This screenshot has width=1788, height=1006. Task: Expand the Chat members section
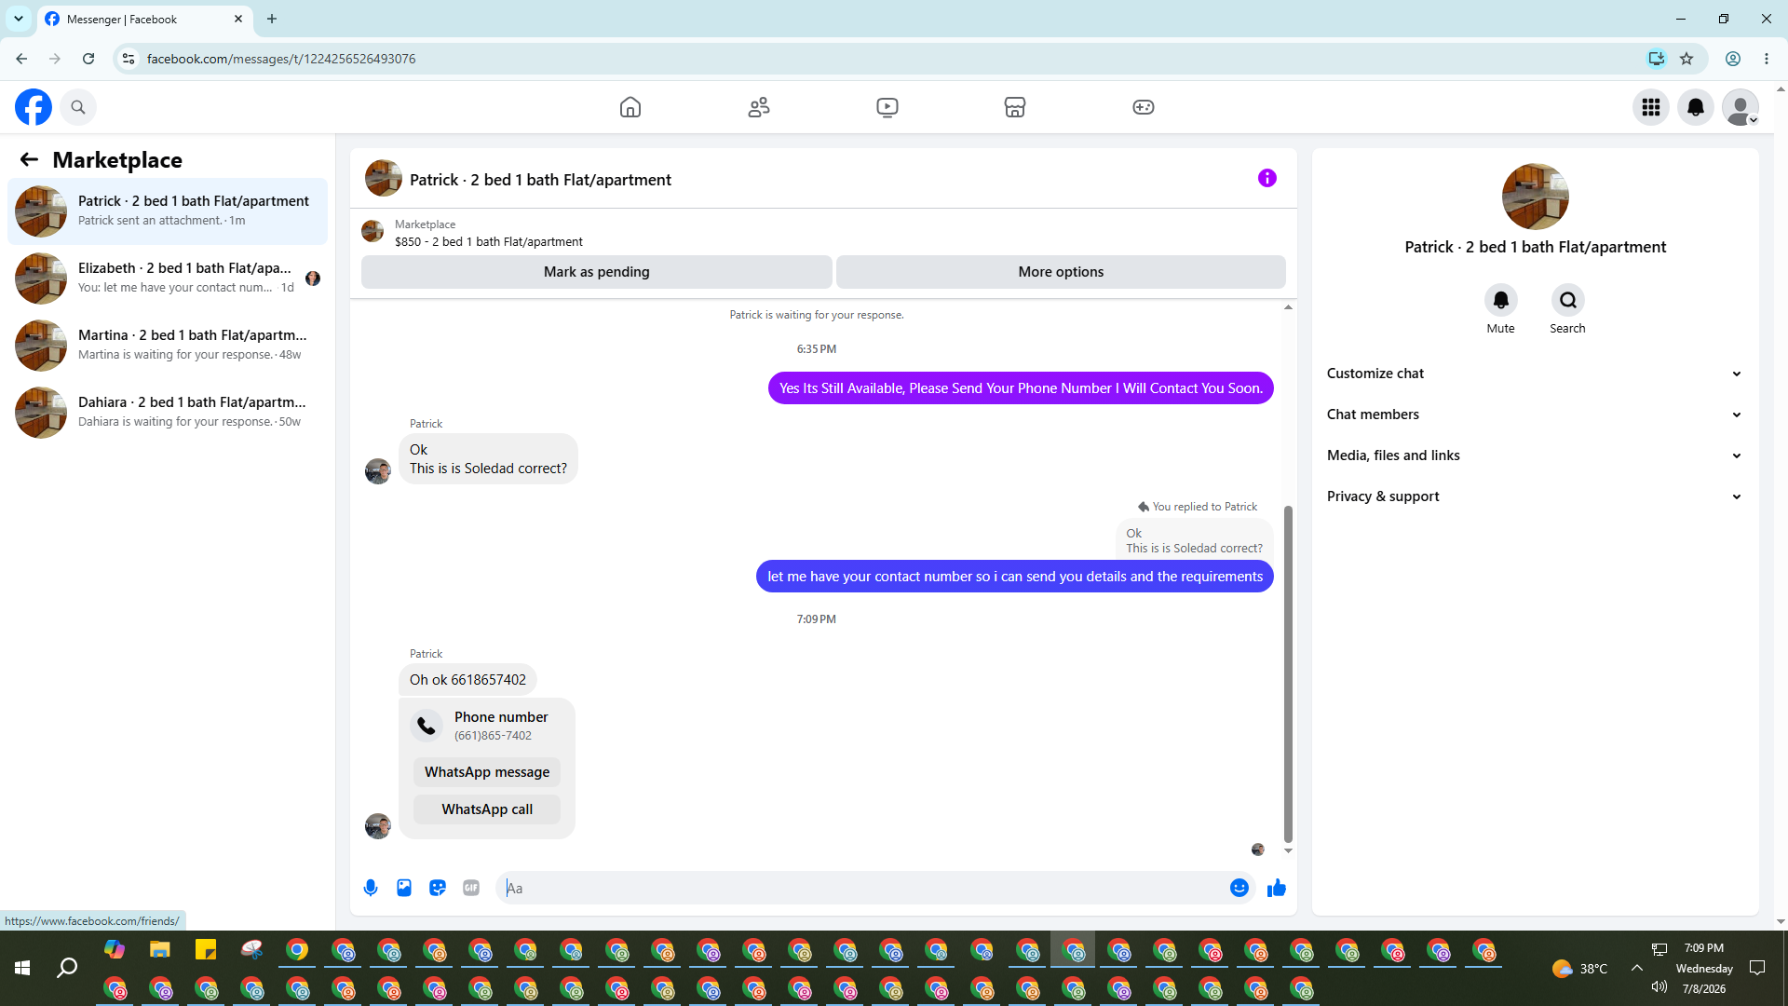pos(1535,415)
